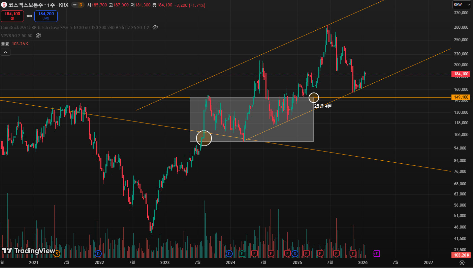Open the red E marker just right of 2025 label
Viewport: 473px width, 268px height.
(306, 253)
